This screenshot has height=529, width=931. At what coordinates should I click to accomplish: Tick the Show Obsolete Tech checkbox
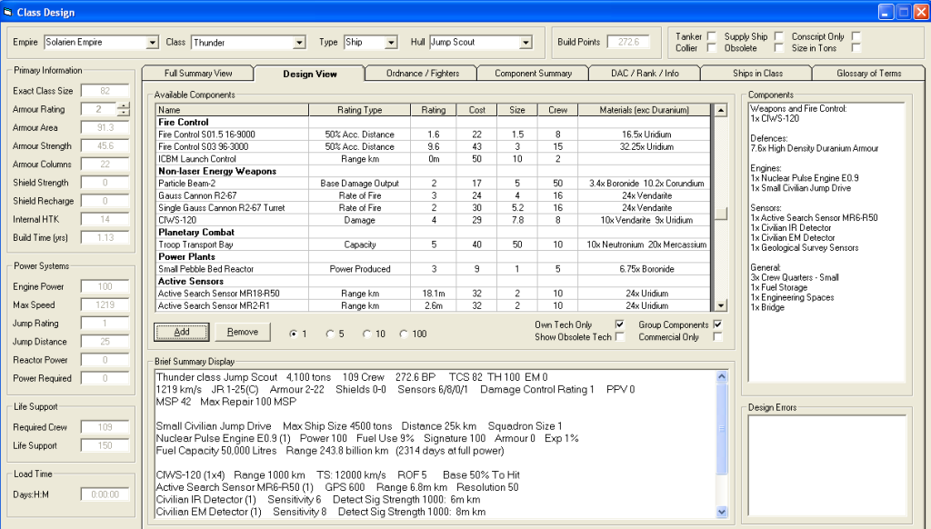(x=620, y=337)
